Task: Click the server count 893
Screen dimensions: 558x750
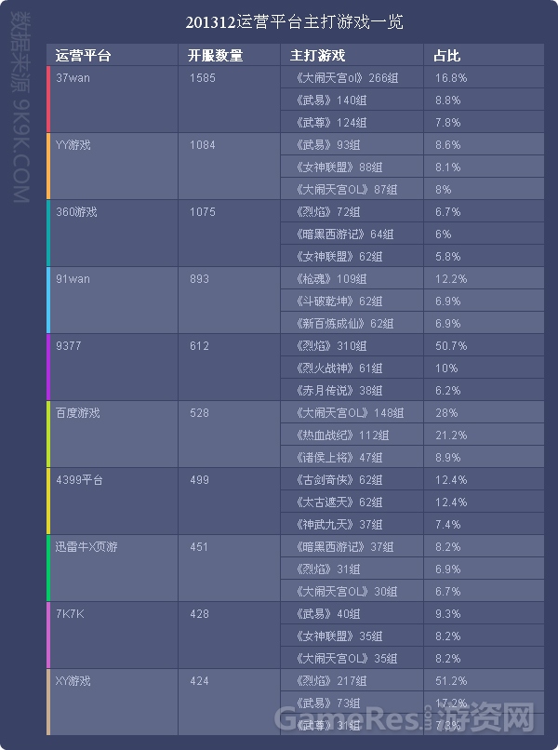Action: 199,279
